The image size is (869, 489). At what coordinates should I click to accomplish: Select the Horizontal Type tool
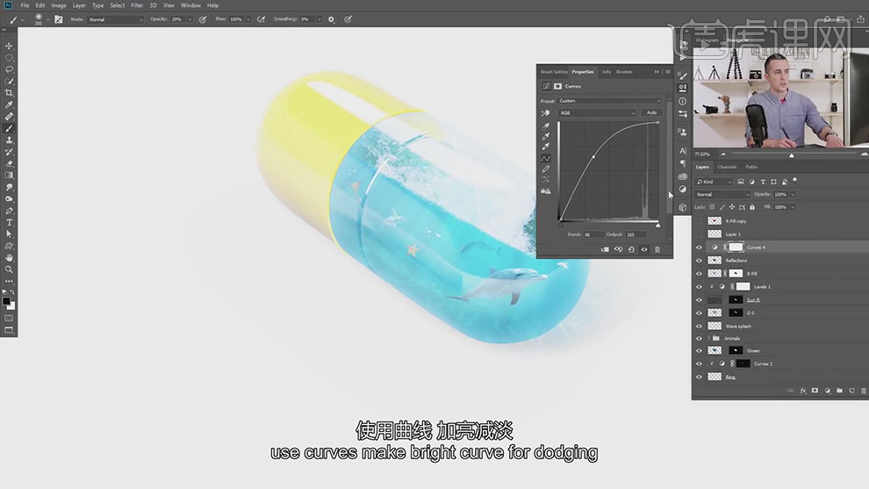click(x=9, y=222)
